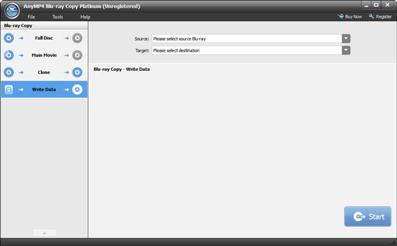Click the Start button

pos(368,216)
